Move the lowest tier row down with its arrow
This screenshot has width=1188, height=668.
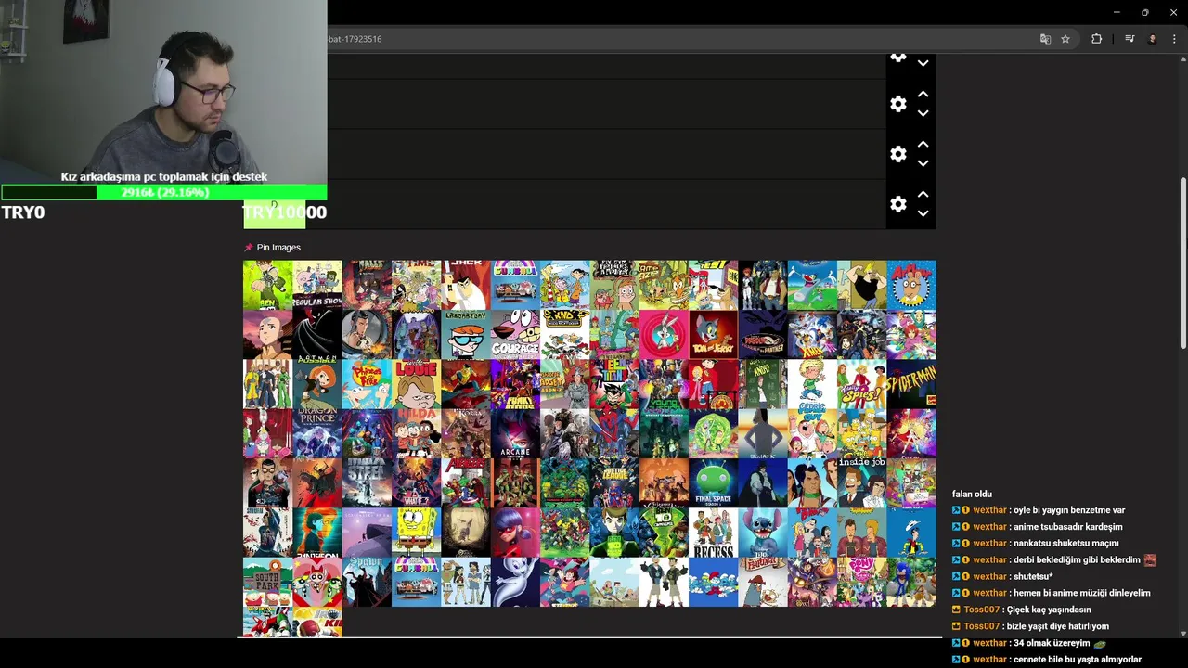tap(923, 213)
